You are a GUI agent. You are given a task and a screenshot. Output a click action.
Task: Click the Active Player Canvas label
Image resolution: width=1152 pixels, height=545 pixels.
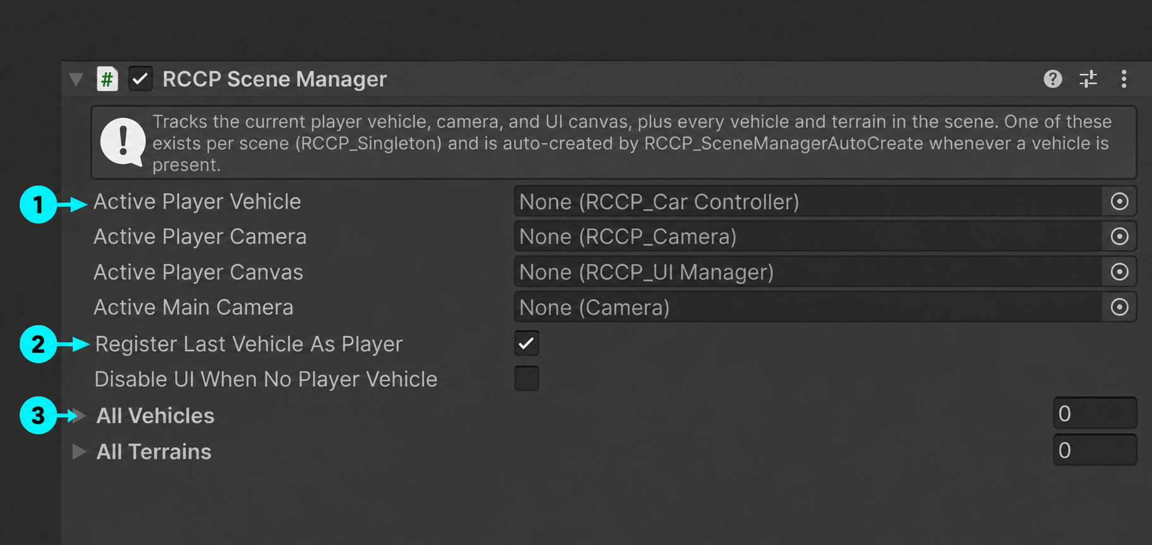(x=198, y=272)
